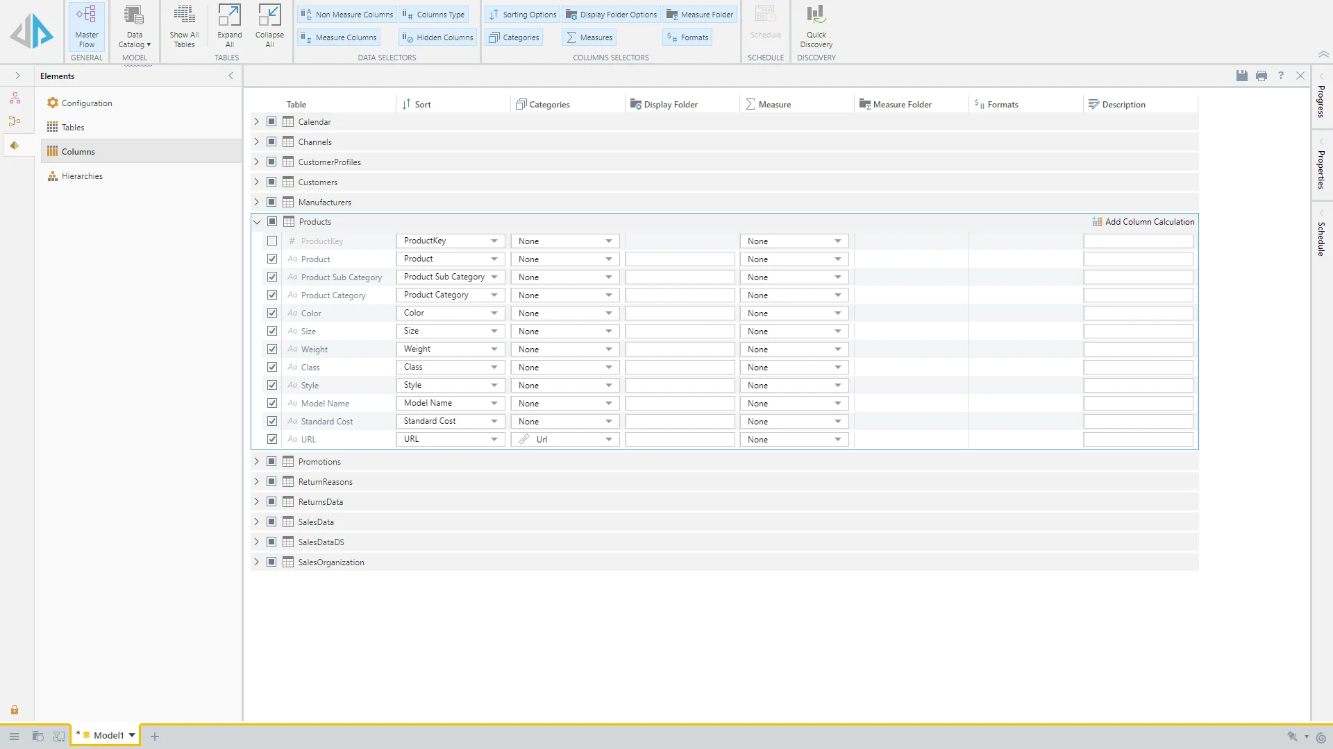1333x749 pixels.
Task: Uncheck the URL column checkbox
Action: [x=272, y=440]
